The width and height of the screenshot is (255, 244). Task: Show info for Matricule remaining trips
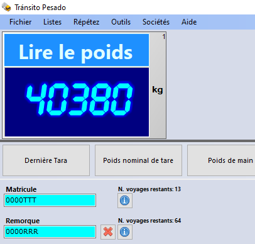[x=125, y=201]
